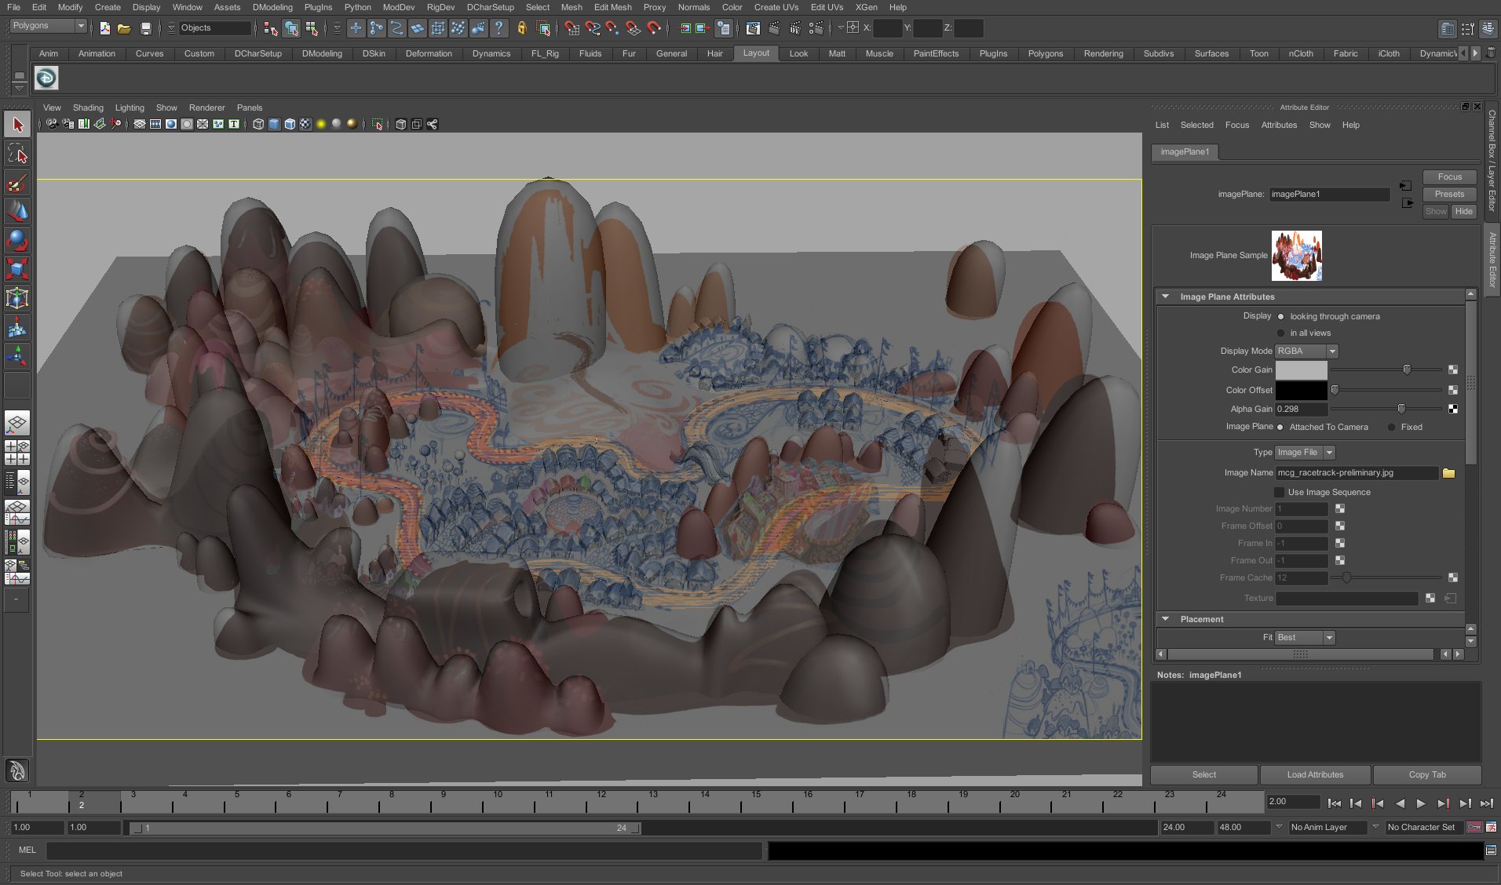Activate the Lasso selection tool
This screenshot has height=885, width=1501.
click(x=17, y=154)
